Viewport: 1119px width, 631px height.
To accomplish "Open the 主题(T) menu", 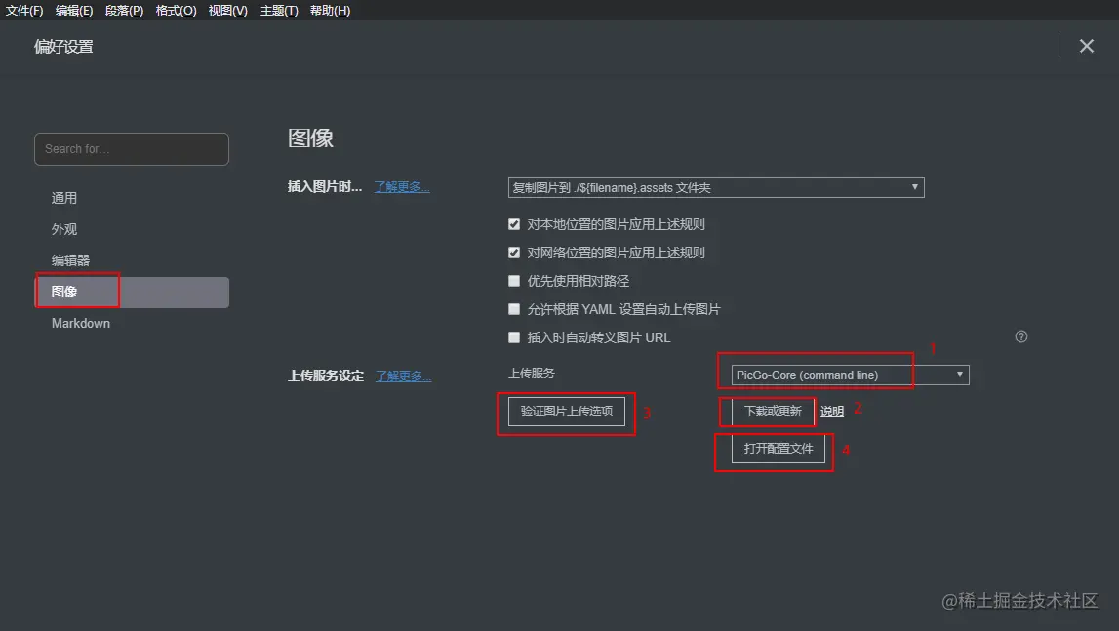I will tap(279, 10).
